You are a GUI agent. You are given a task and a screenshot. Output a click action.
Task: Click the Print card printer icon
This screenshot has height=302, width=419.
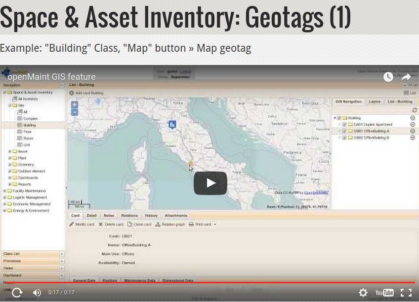point(191,224)
